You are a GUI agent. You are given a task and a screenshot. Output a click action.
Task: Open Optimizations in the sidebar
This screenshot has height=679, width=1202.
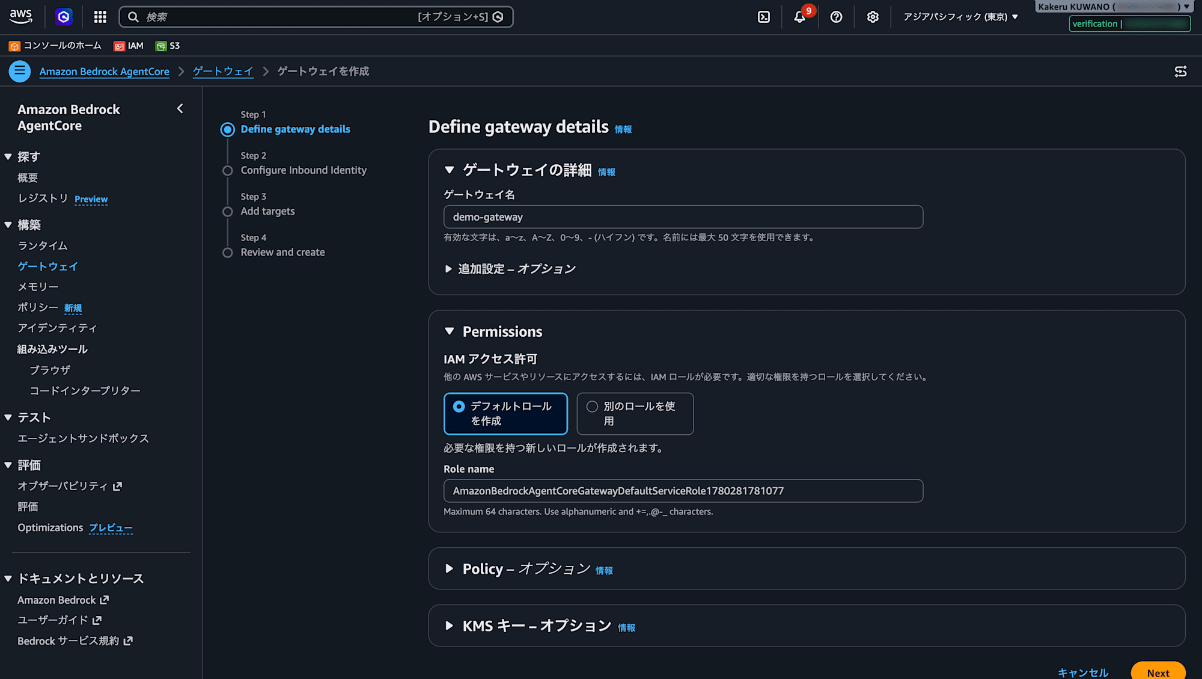[x=50, y=527]
